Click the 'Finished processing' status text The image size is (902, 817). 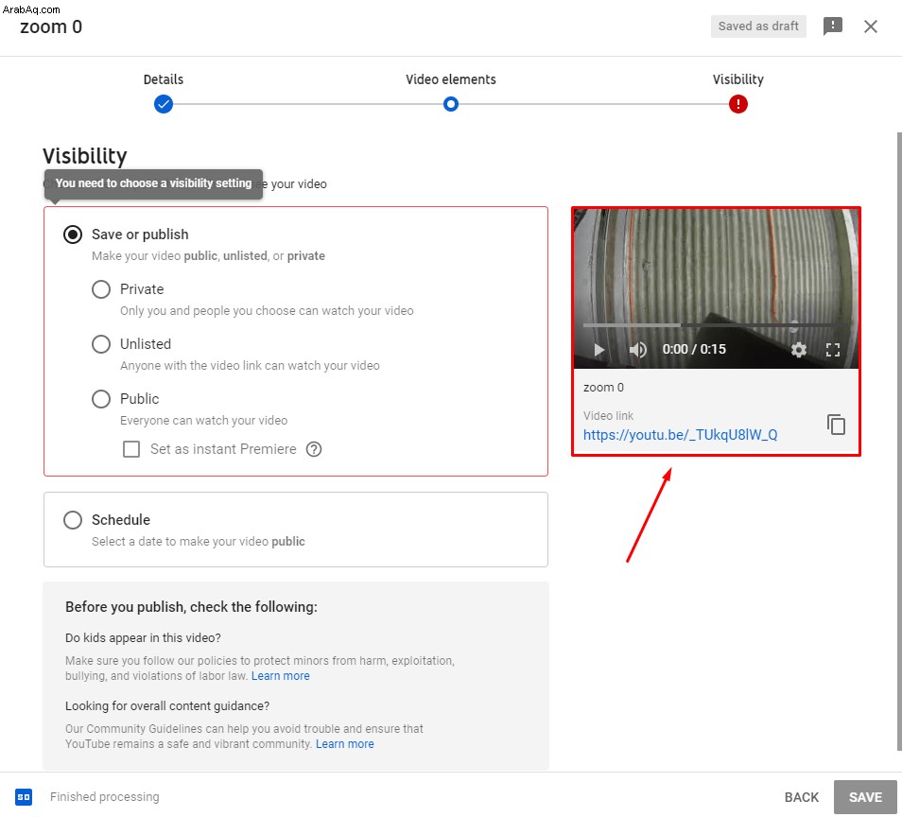(105, 797)
